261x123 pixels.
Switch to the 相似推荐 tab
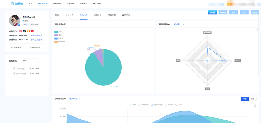tap(112, 15)
